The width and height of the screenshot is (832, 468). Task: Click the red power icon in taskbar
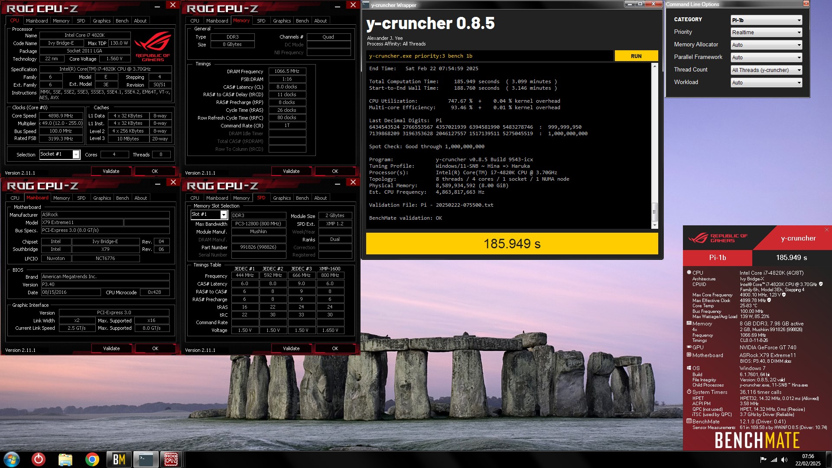(39, 459)
